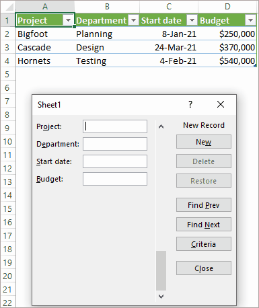Select the Testing cell

click(107, 61)
